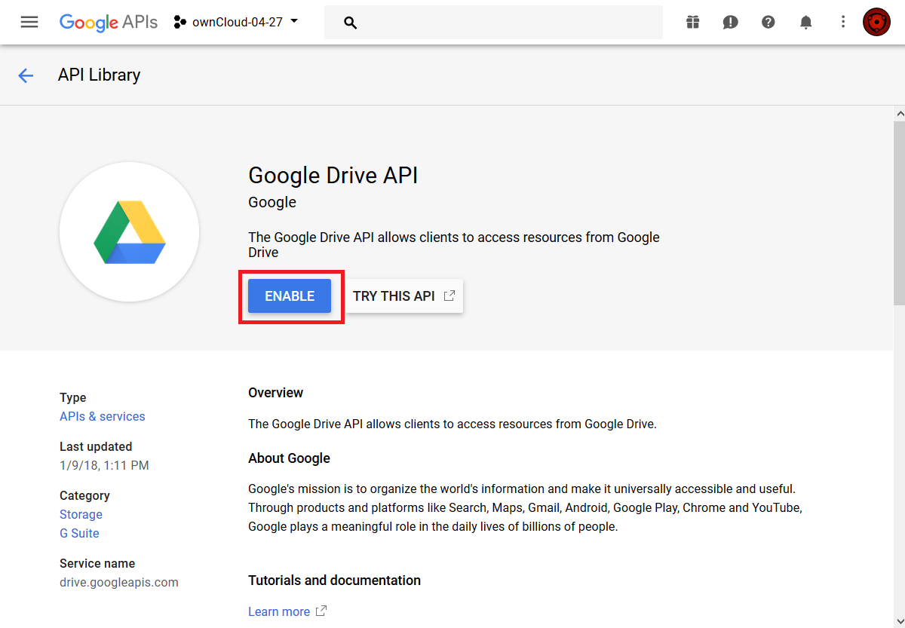
Task: Go back using the arrow icon
Action: click(x=26, y=75)
